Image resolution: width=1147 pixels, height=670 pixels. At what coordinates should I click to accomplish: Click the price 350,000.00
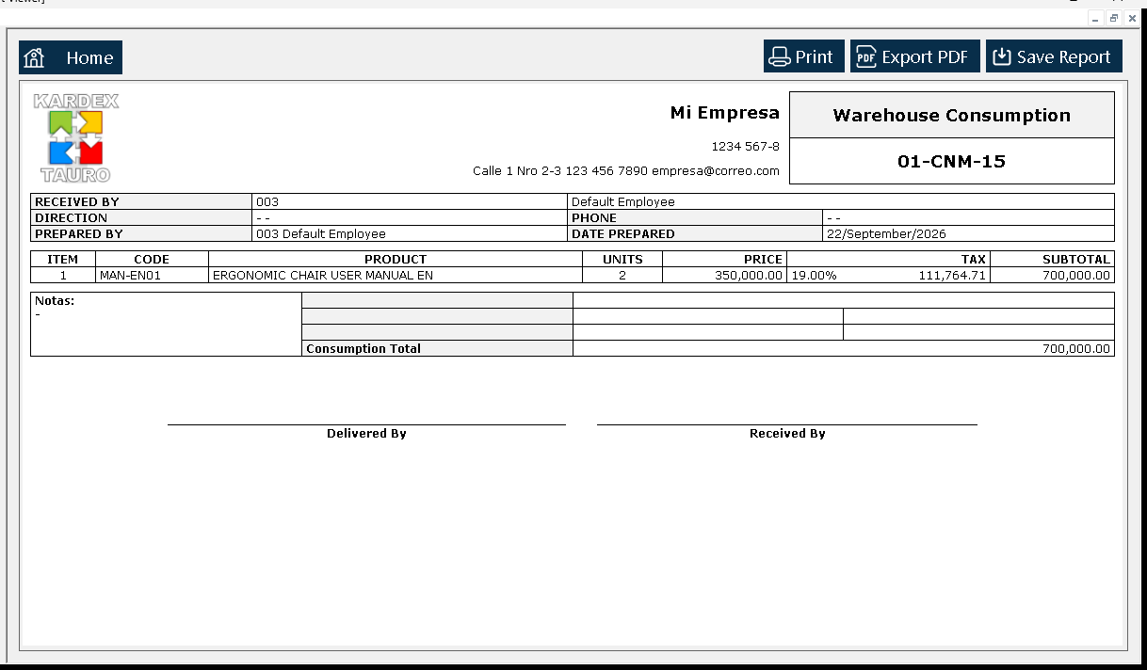(x=750, y=276)
